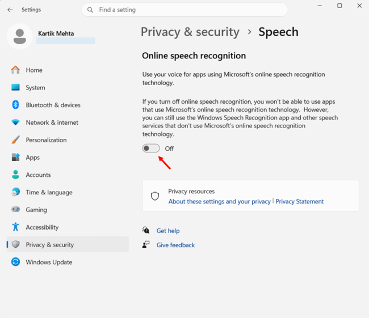This screenshot has height=318, width=369.
Task: Click the Bluetooth icon in sidebar
Action: tap(15, 105)
